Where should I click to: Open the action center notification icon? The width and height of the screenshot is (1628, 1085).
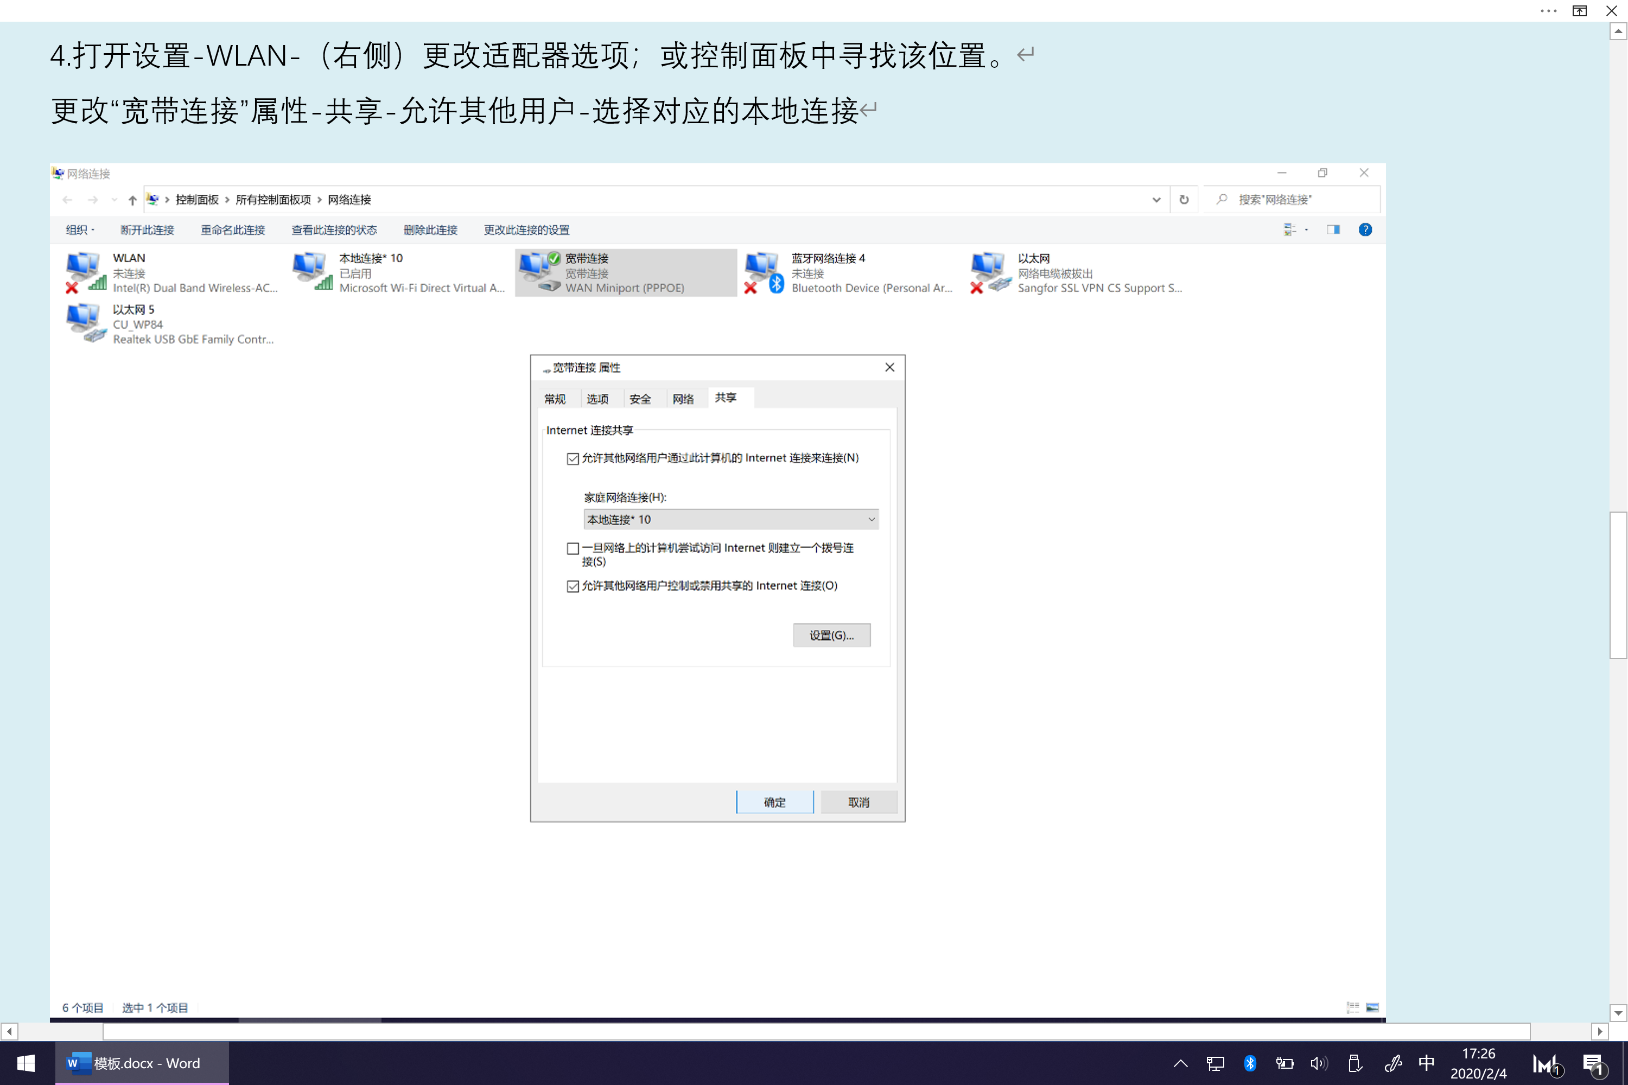(x=1593, y=1063)
